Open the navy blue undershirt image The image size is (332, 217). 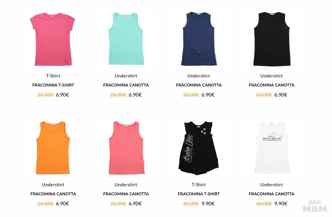[199, 39]
